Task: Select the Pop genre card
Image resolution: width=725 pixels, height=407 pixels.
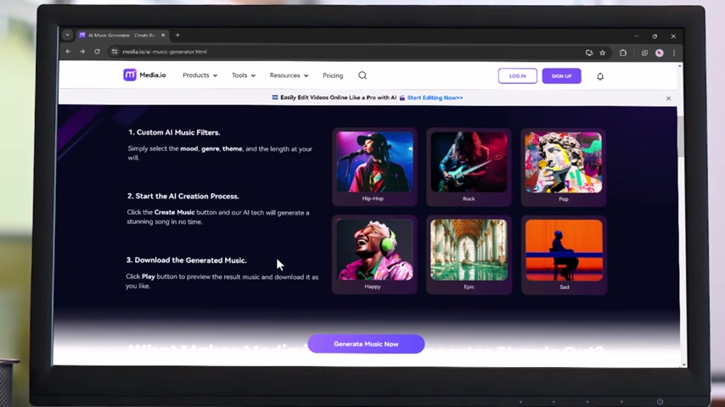Action: click(564, 167)
